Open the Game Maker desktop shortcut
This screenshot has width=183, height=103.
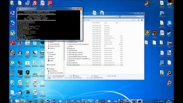click(170, 73)
